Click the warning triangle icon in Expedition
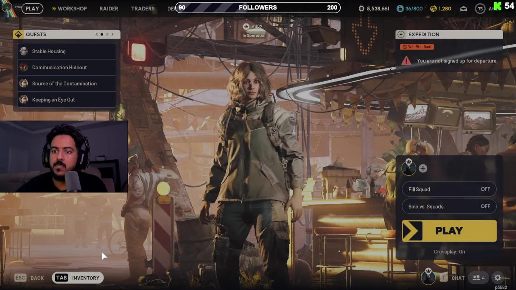The width and height of the screenshot is (516, 290). tap(406, 60)
